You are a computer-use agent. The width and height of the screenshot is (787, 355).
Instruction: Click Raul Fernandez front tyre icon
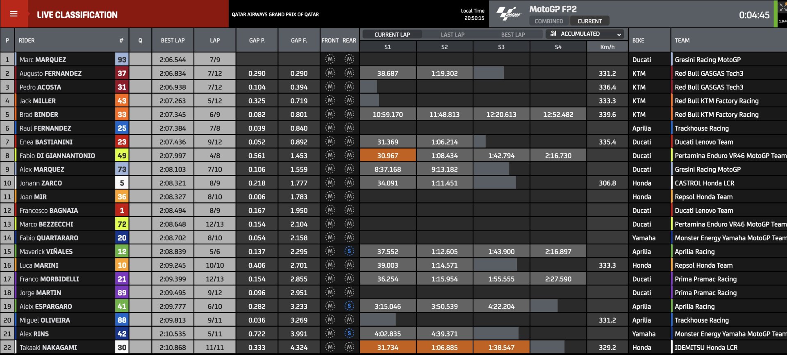[330, 128]
